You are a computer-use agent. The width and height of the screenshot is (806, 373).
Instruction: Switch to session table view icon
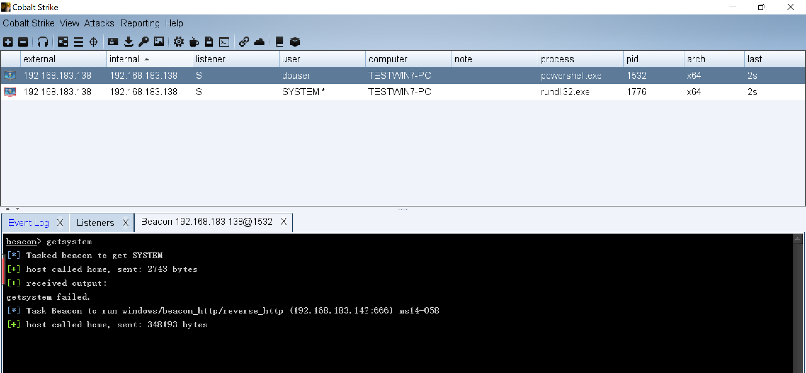tap(78, 42)
